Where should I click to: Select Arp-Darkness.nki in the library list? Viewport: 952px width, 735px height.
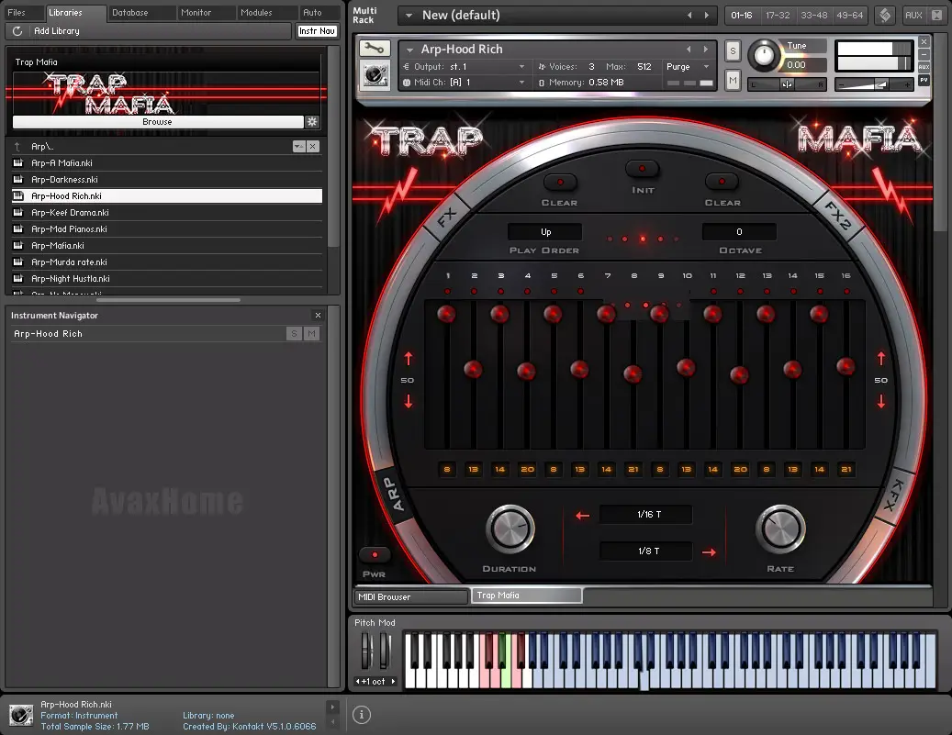(x=168, y=180)
